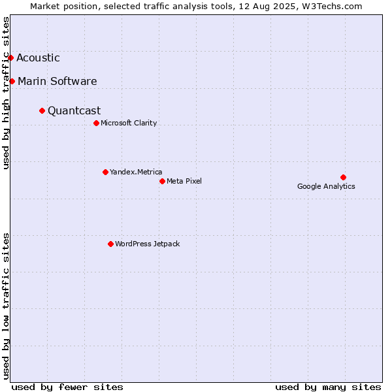Select the Meta Pixel label text

pos(184,181)
